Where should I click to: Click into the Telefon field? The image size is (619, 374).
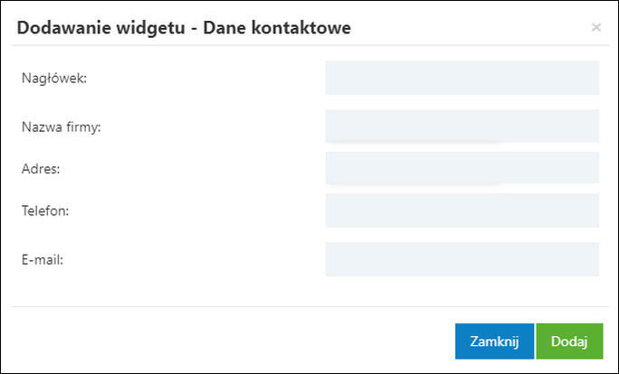(462, 210)
